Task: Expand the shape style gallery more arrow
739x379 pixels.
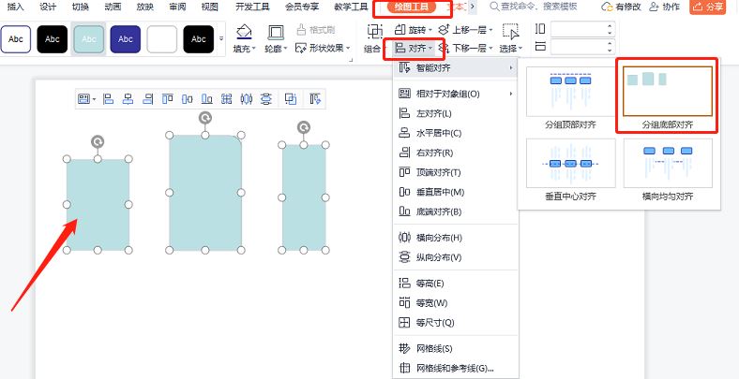Action: point(221,39)
